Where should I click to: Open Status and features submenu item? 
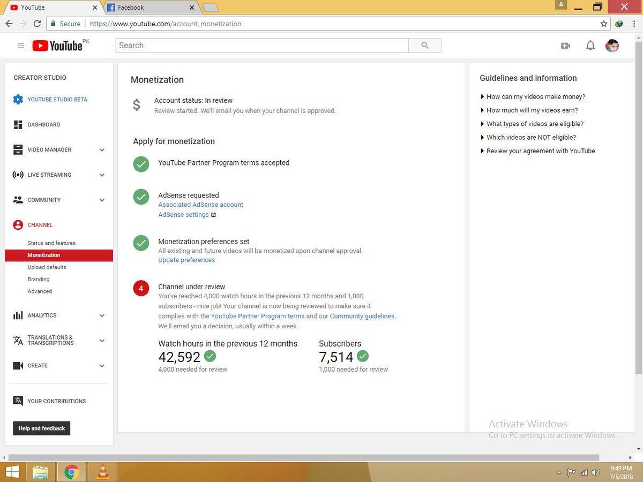(x=51, y=243)
